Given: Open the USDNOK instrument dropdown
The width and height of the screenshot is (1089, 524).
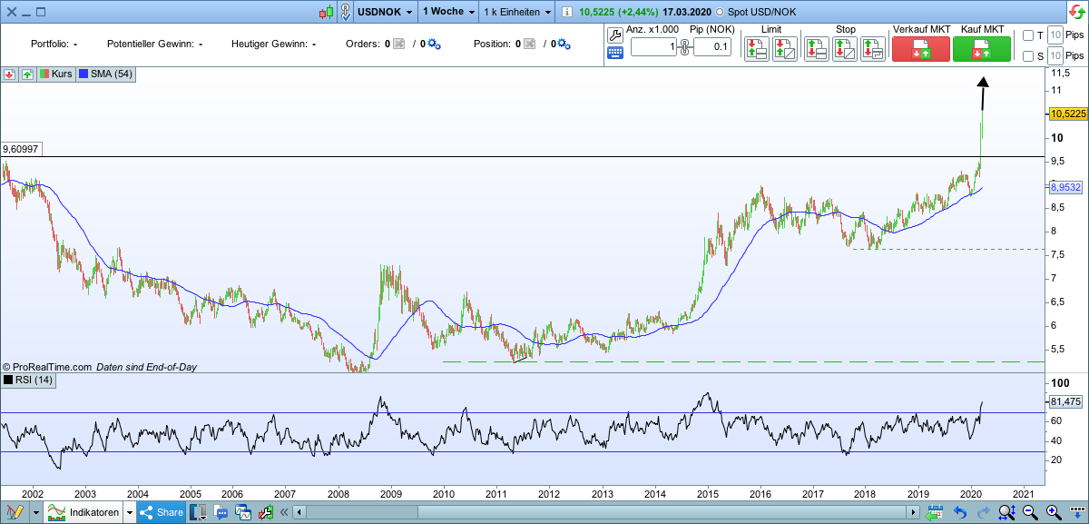Looking at the screenshot, I should 383,12.
